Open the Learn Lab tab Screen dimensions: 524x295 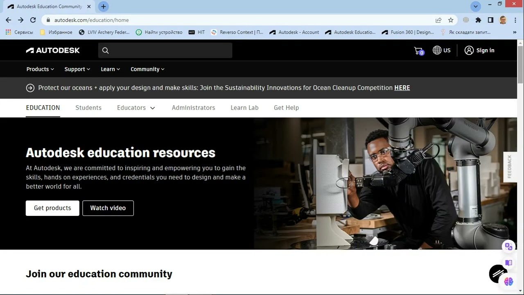244,108
